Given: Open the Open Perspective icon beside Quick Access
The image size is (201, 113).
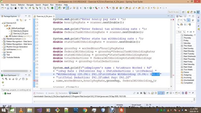Looking at the screenshot, I should click(183, 12).
